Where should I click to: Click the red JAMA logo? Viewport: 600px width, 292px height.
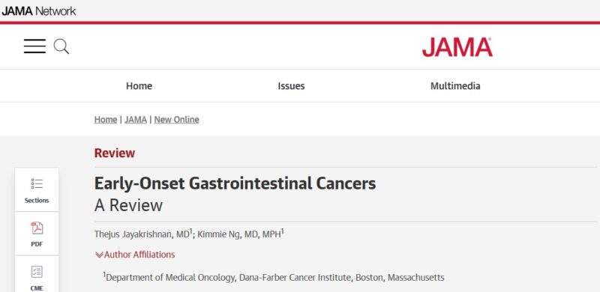[457, 47]
